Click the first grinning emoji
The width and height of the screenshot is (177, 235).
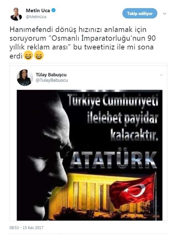click(x=28, y=55)
